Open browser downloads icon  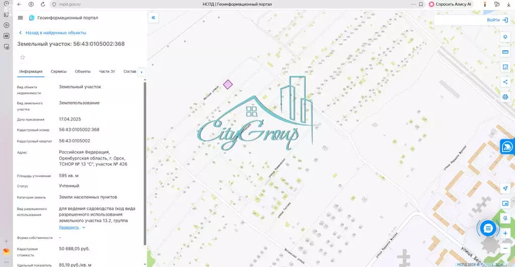coord(508,4)
